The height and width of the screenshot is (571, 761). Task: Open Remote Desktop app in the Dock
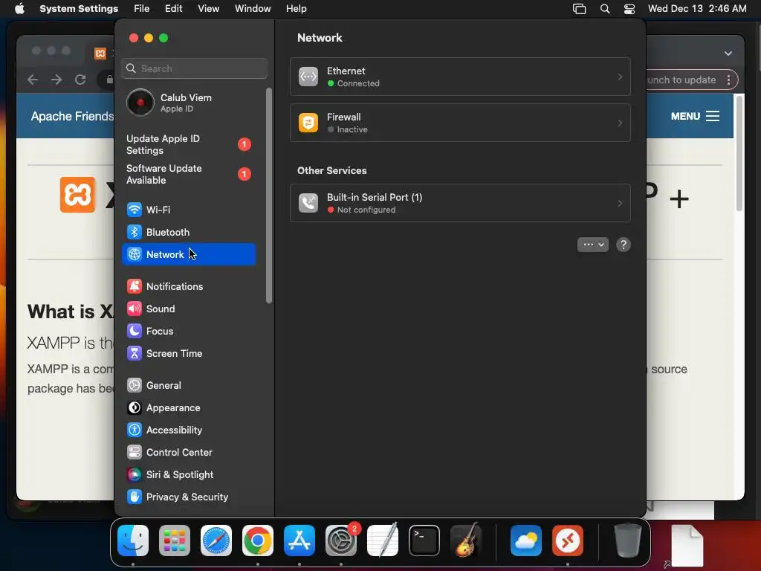567,541
